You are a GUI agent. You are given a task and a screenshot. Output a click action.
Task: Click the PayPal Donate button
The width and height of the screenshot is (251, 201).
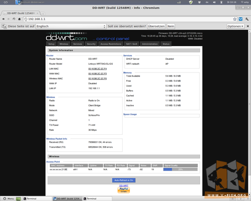(124, 190)
